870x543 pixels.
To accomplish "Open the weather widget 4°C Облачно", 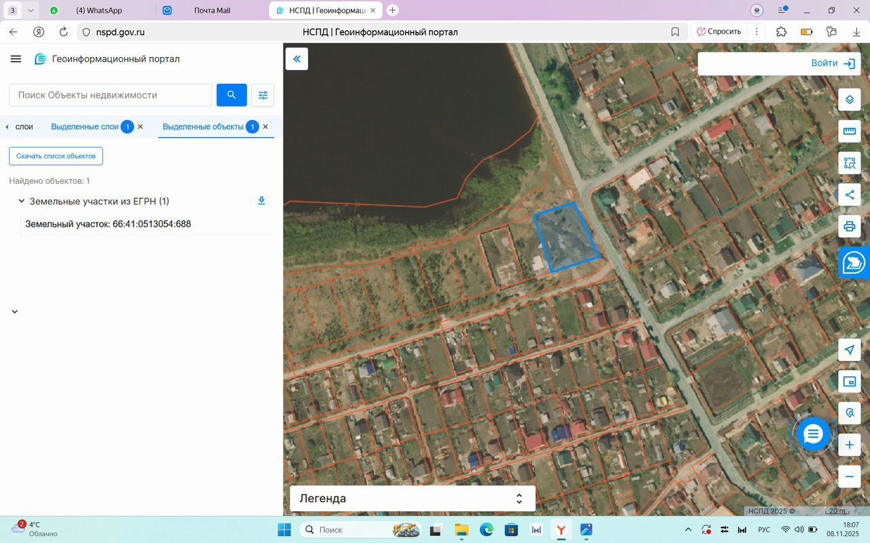I will click(x=34, y=529).
